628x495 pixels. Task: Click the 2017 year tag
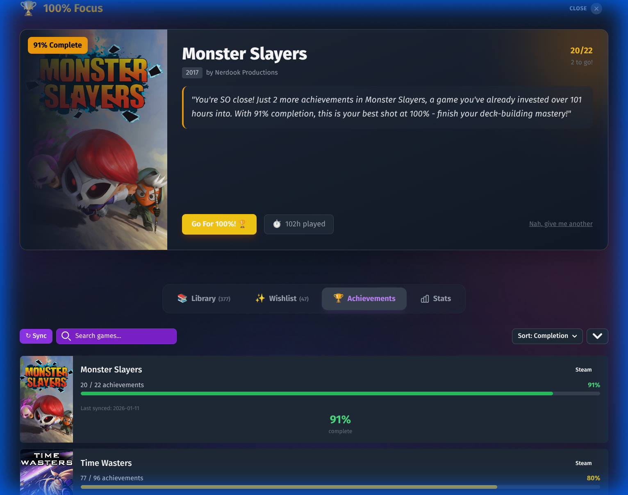click(192, 73)
